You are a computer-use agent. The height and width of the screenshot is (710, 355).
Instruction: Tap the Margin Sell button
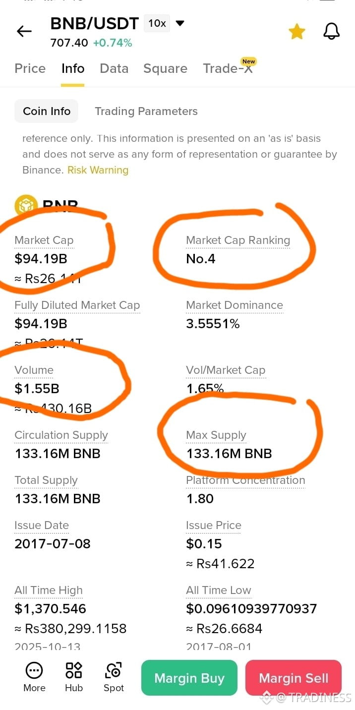[x=294, y=678]
